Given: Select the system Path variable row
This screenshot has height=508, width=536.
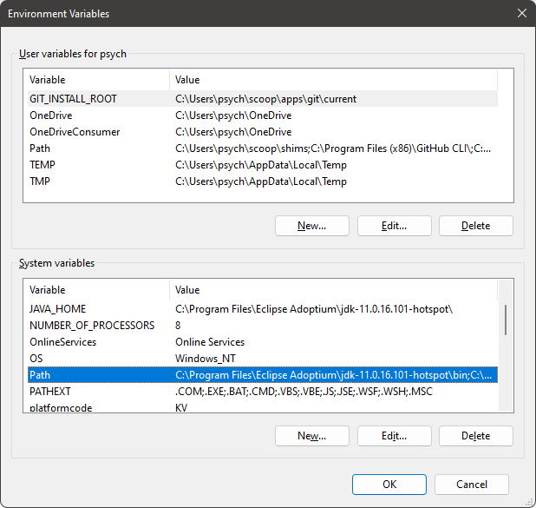Looking at the screenshot, I should [x=263, y=375].
